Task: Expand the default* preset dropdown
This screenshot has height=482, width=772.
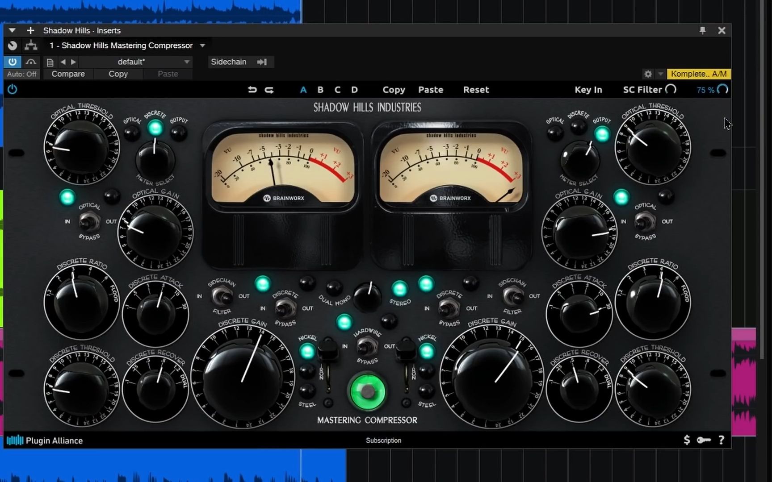Action: (x=187, y=62)
